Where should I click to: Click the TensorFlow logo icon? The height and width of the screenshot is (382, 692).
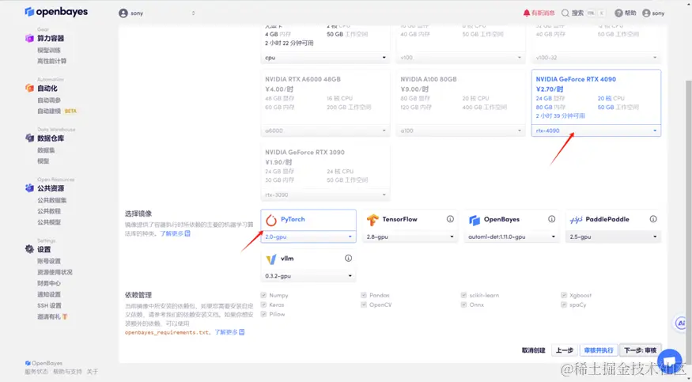coord(372,220)
